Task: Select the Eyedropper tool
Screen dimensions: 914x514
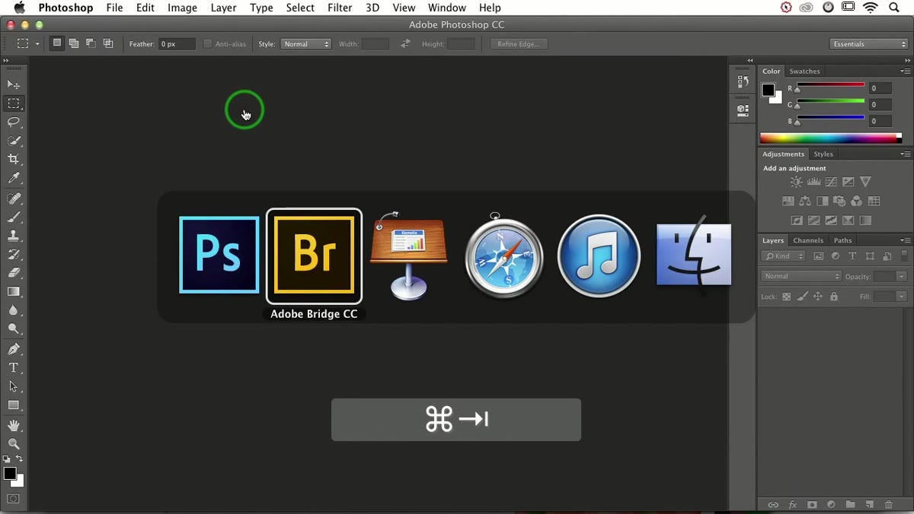Action: coord(14,179)
